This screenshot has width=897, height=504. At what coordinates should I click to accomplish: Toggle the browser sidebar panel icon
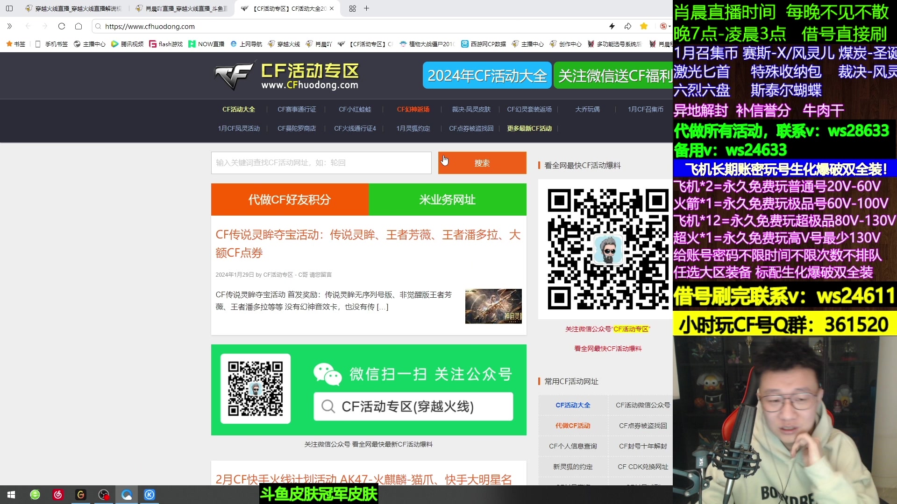point(9,8)
